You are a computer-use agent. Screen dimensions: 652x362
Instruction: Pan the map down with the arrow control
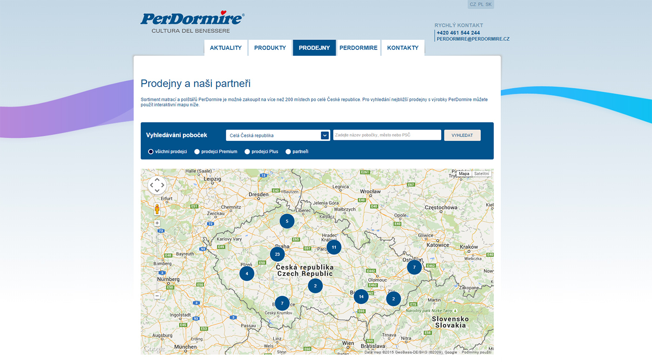(x=157, y=191)
